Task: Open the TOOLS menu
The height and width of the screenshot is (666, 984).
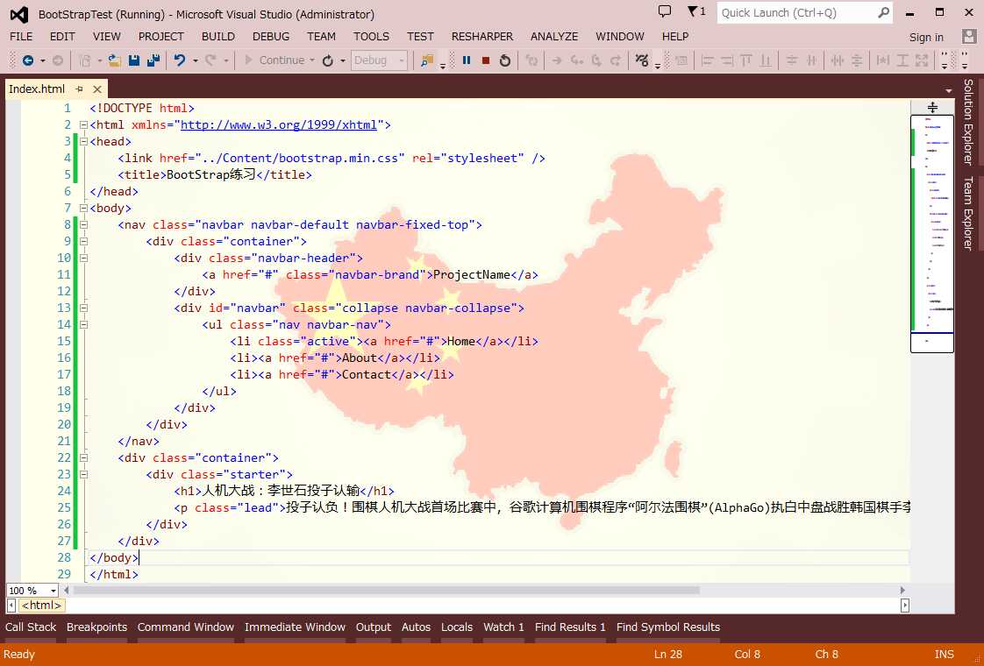Action: click(371, 37)
